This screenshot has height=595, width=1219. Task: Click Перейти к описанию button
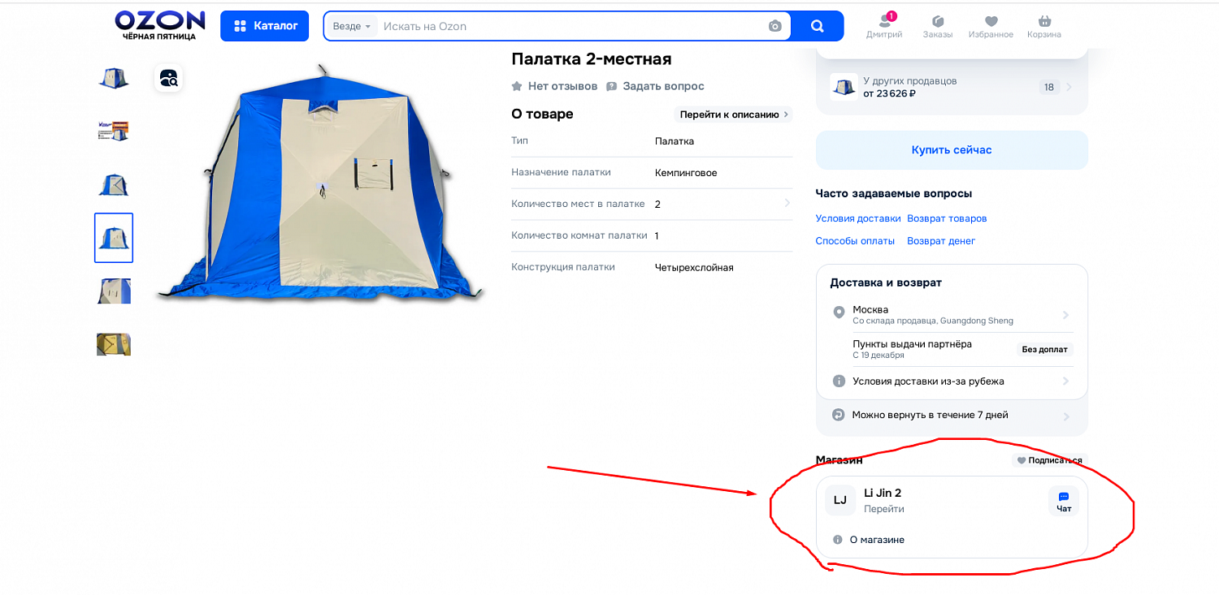click(733, 114)
